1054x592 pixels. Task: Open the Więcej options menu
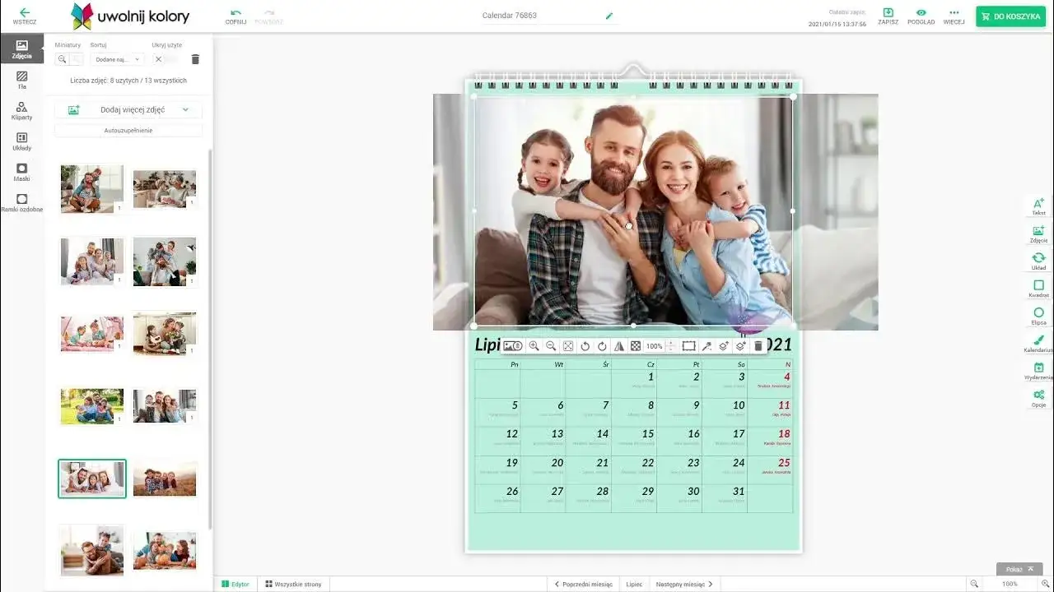pyautogui.click(x=954, y=16)
